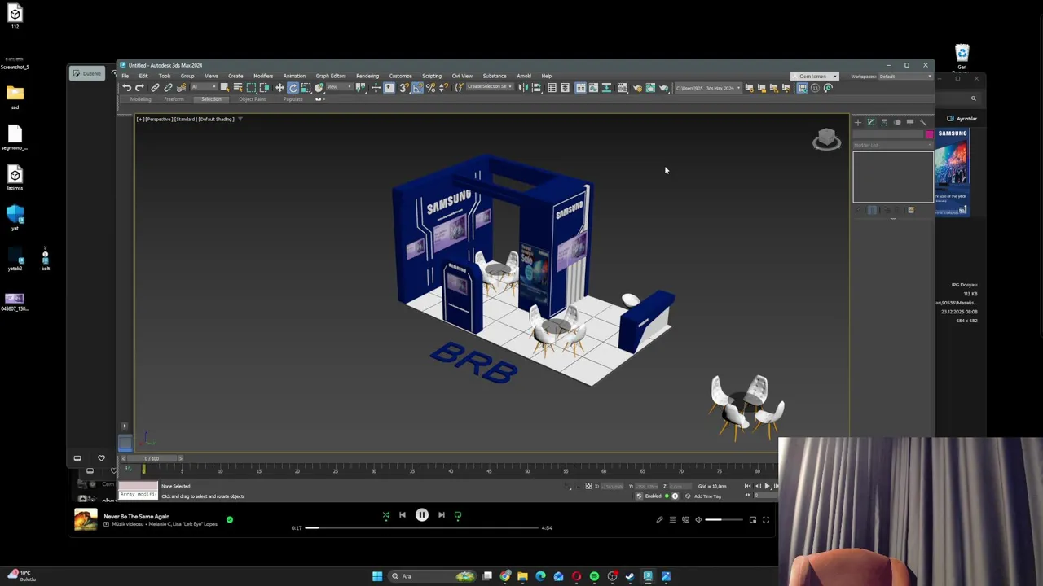This screenshot has width=1043, height=586.
Task: Click the Redo arrow in 3ds Max toolbar
Action: click(x=139, y=88)
